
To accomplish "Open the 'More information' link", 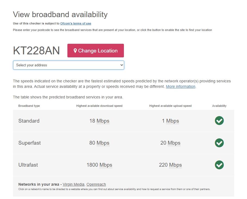I will pyautogui.click(x=180, y=86).
